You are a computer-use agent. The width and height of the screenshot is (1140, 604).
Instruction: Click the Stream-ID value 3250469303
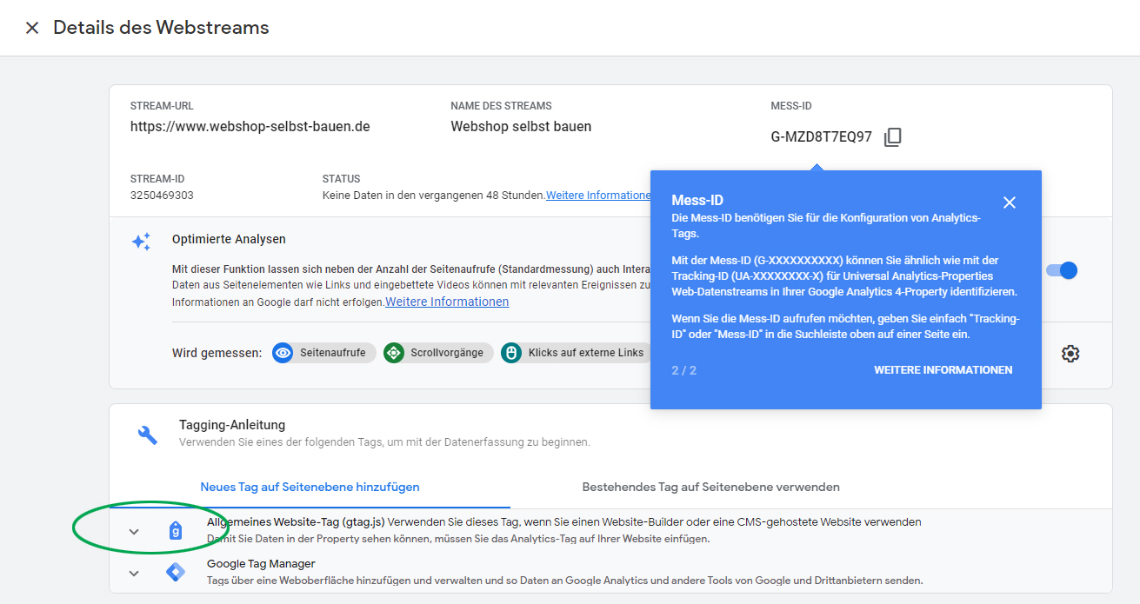coord(162,196)
